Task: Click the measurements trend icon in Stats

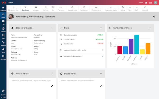Action: [x=61, y=56]
